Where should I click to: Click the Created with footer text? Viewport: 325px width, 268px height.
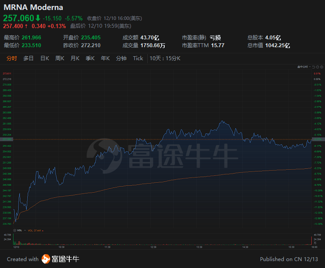[x=23, y=259]
